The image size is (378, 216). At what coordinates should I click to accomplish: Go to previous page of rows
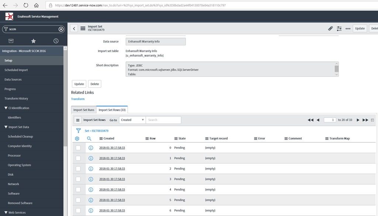point(318,120)
